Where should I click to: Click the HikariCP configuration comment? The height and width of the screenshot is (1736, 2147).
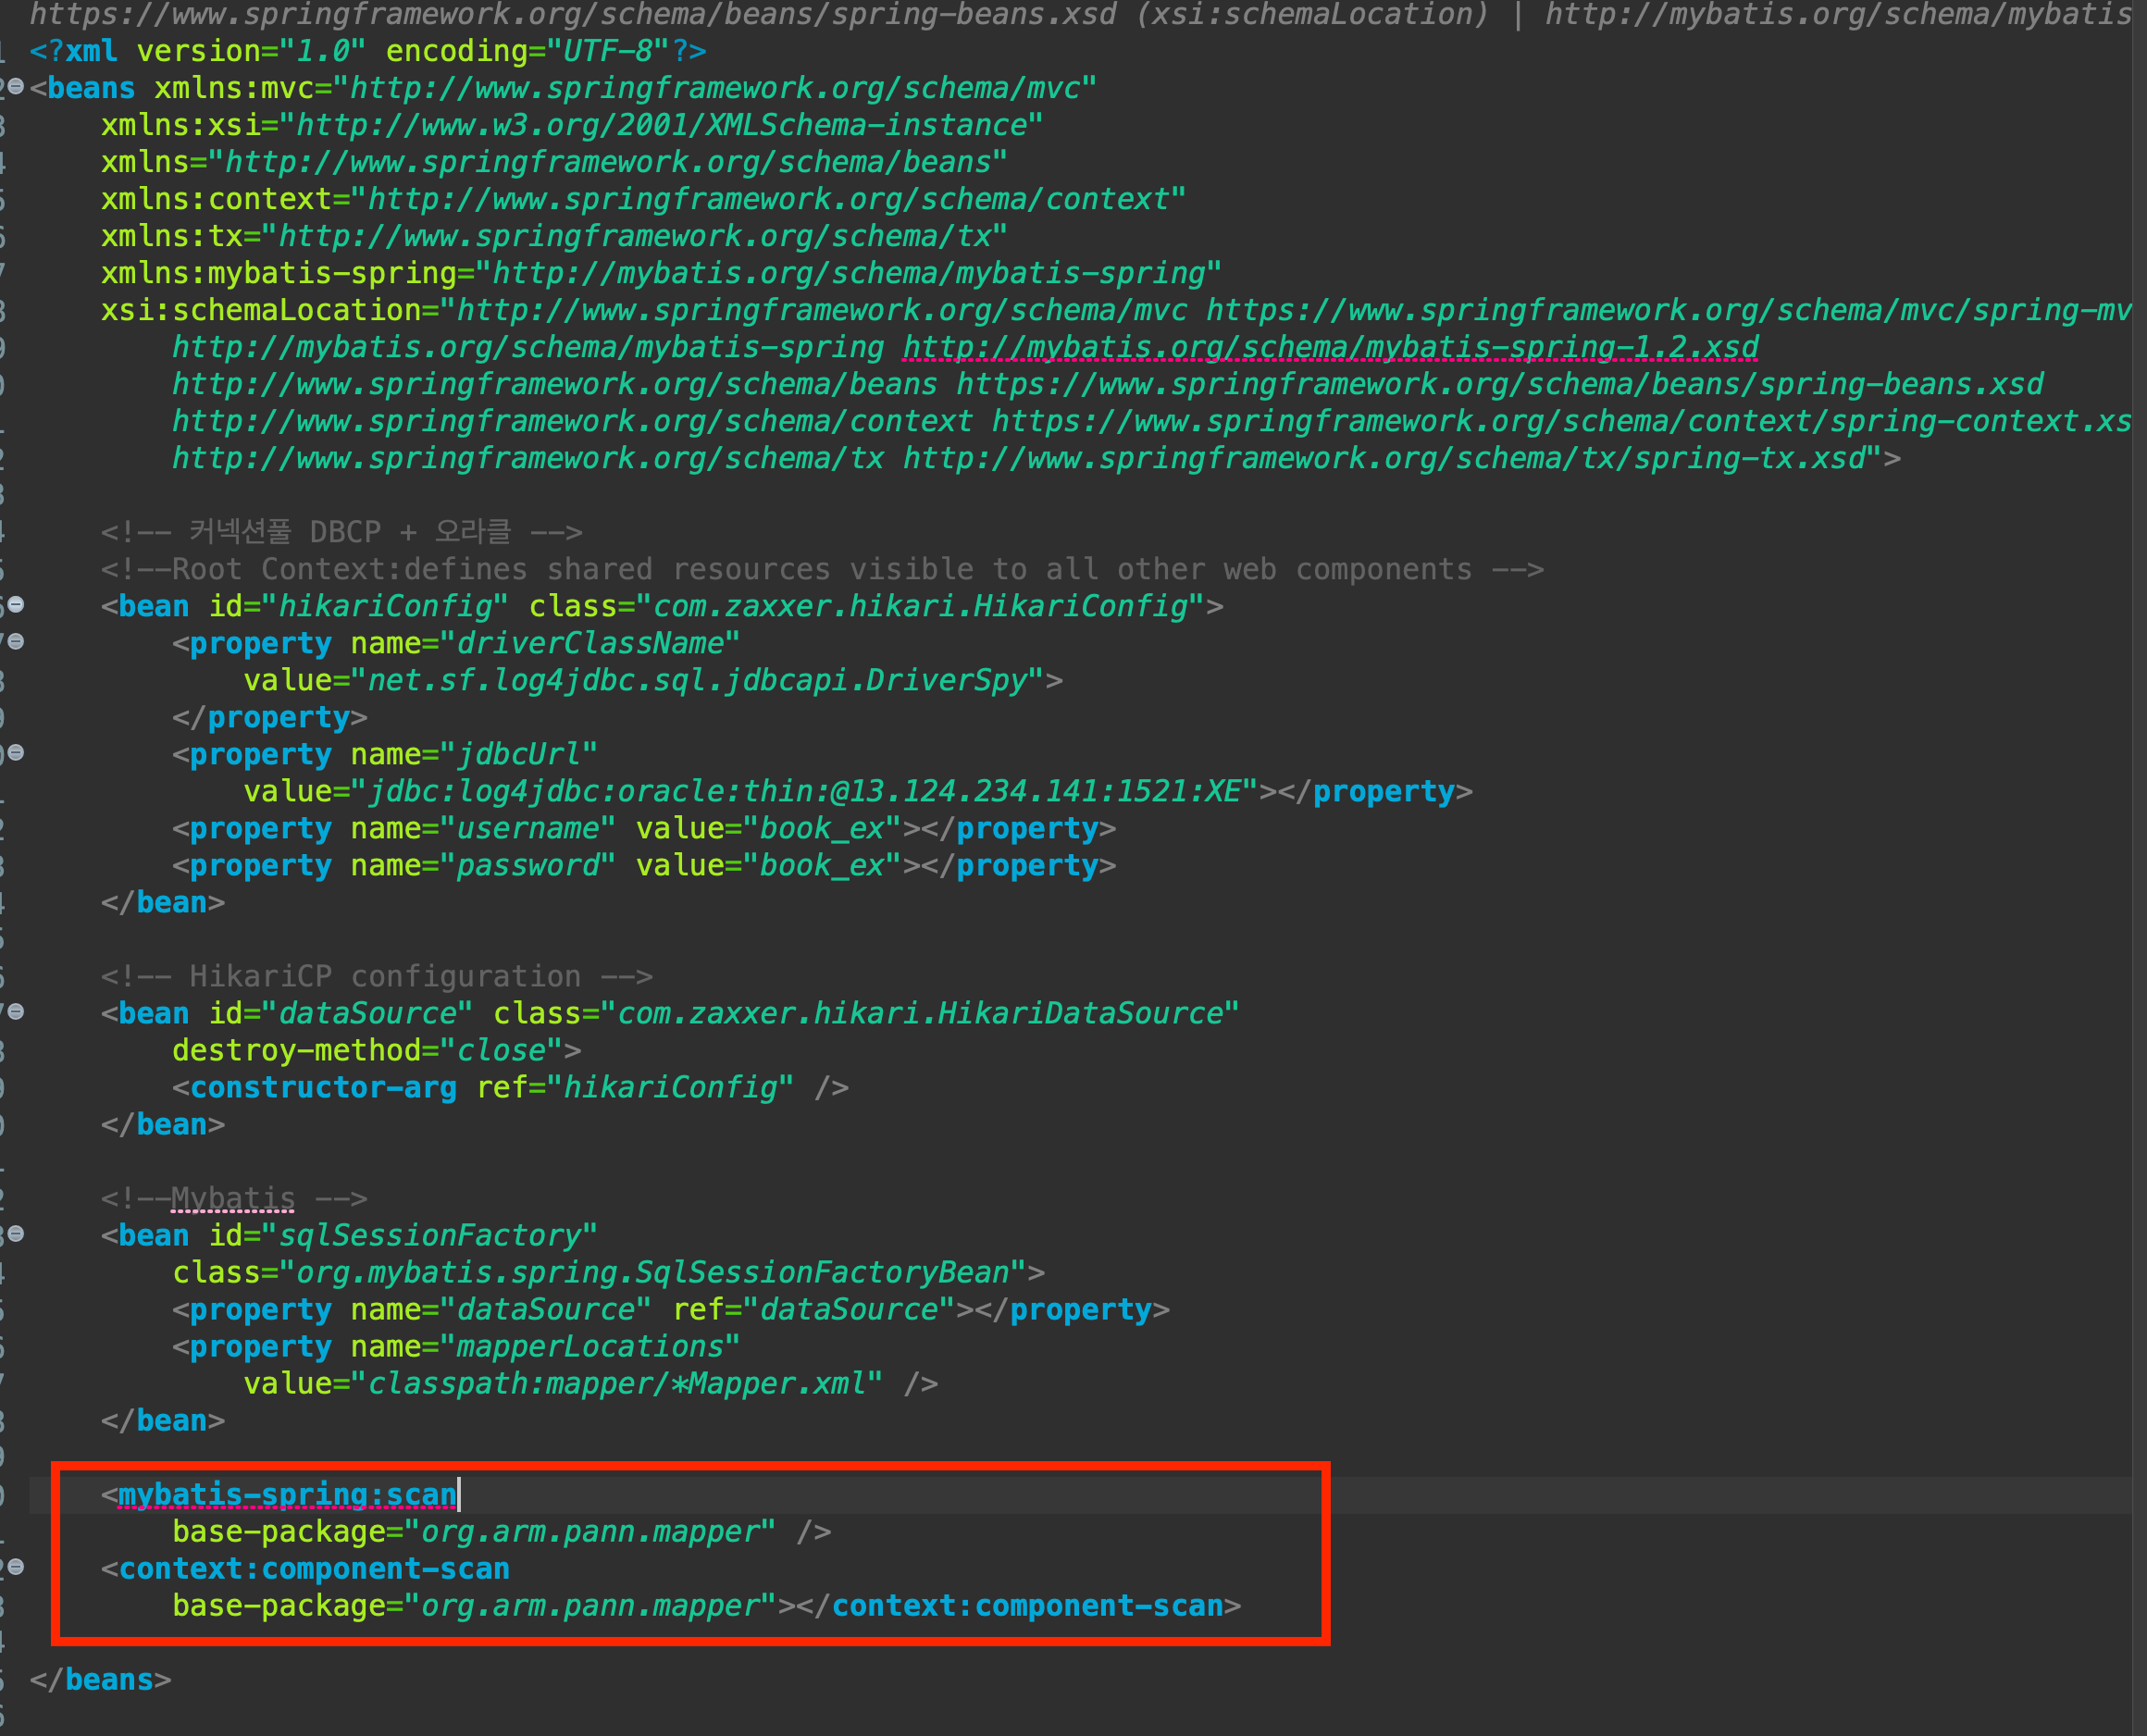coord(376,976)
